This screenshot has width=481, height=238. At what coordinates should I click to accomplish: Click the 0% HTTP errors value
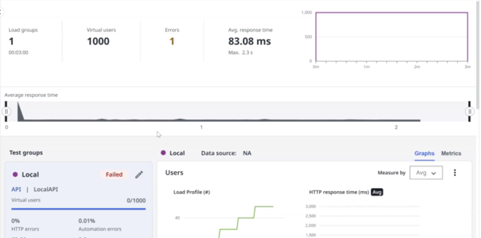tap(16, 221)
